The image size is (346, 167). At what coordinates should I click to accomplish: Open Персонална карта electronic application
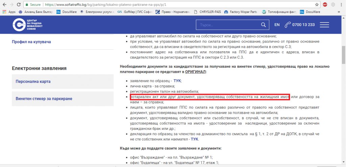click(63, 82)
